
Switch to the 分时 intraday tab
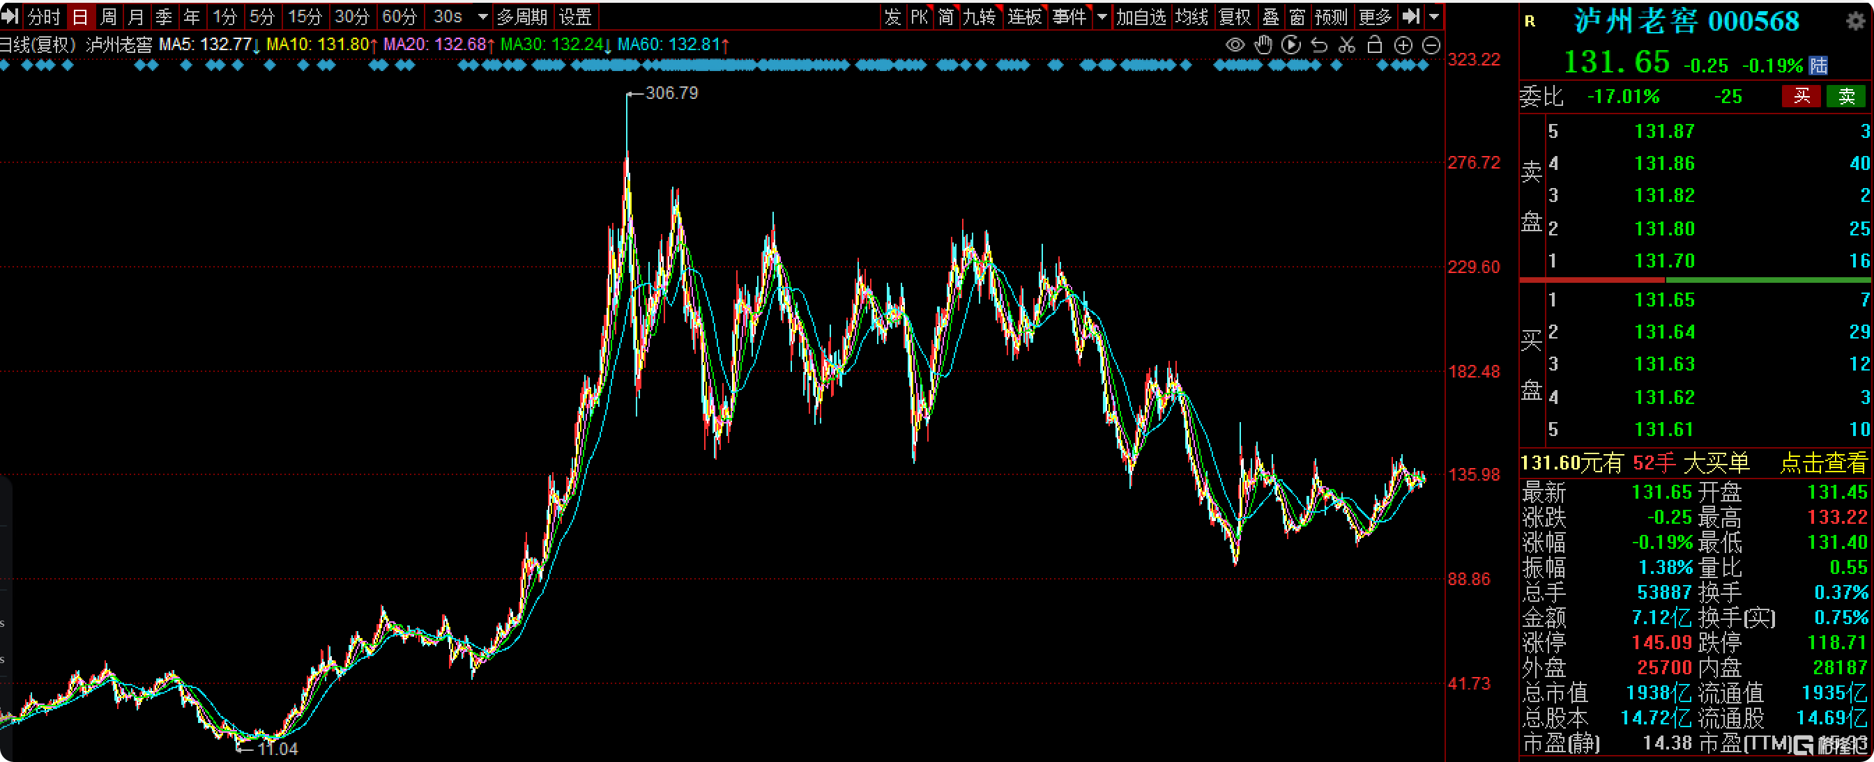point(44,16)
